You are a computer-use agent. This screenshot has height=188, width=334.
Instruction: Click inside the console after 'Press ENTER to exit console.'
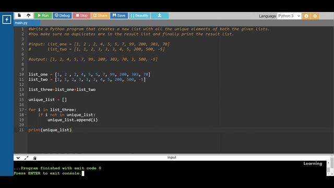click(83, 173)
